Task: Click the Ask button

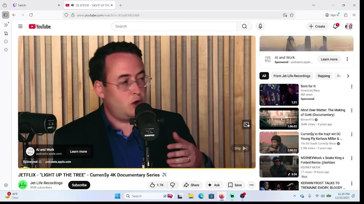Action: tap(214, 185)
